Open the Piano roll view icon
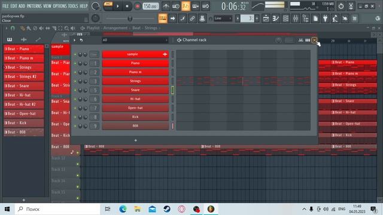The height and width of the screenshot is (215, 383). pos(276,19)
